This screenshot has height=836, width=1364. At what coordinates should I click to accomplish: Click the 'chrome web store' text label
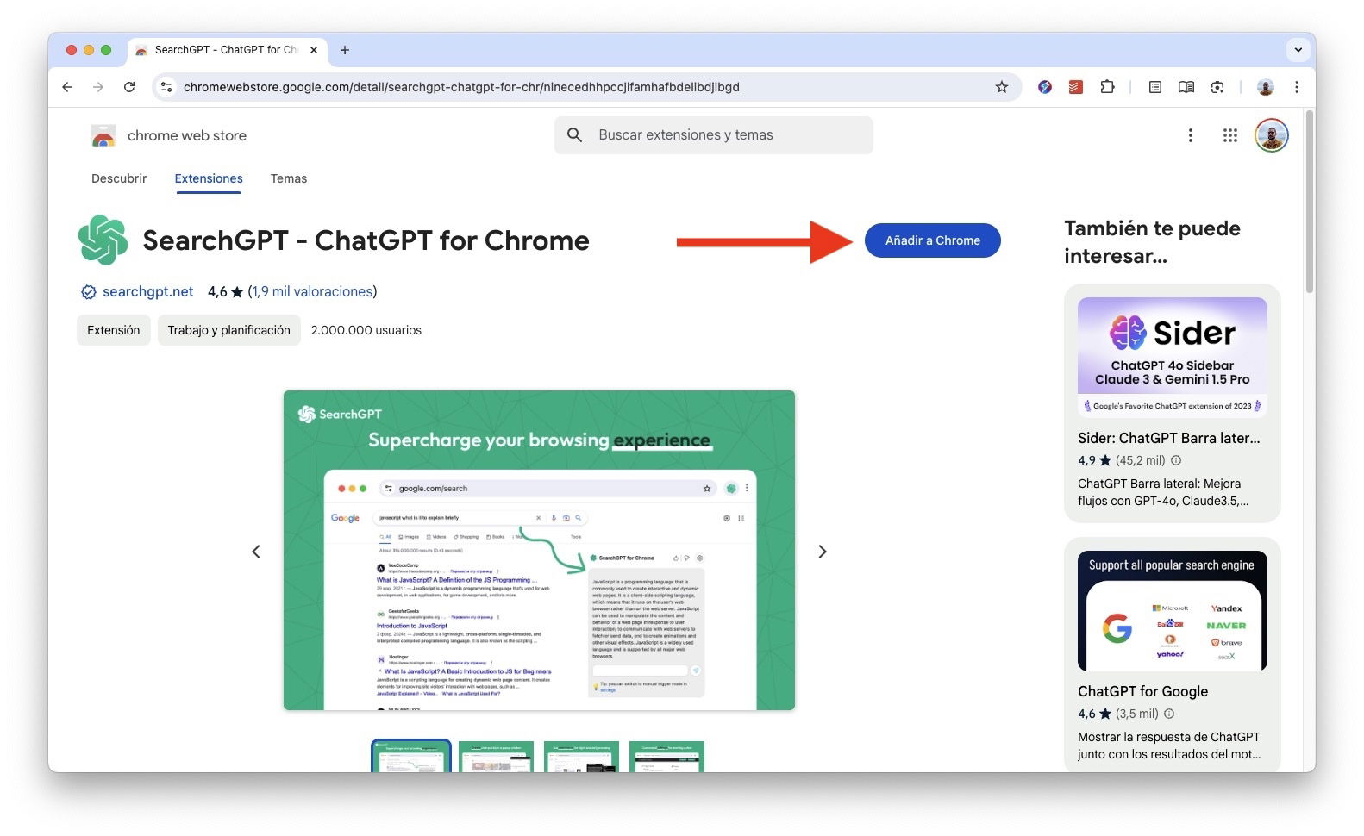click(187, 135)
